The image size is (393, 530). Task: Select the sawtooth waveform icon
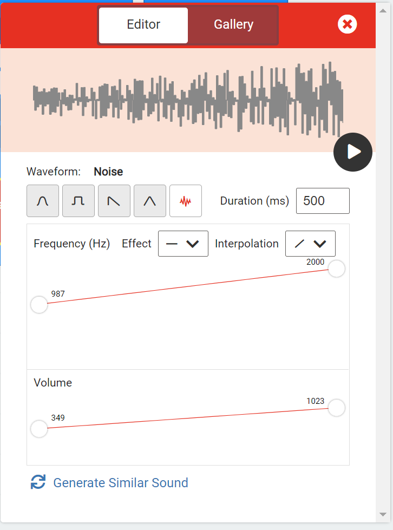point(114,200)
